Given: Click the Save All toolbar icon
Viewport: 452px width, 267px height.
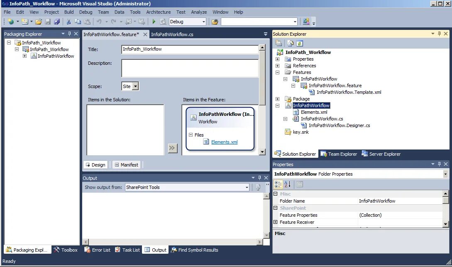Looking at the screenshot, I should click(57, 22).
